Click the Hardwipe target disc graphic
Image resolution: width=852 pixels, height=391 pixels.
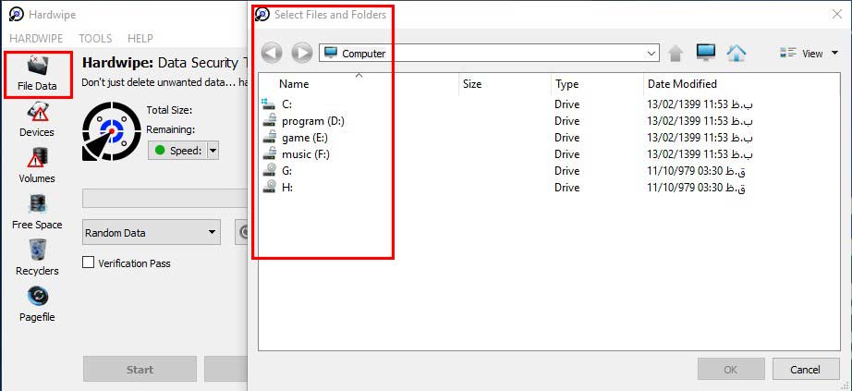click(x=112, y=131)
